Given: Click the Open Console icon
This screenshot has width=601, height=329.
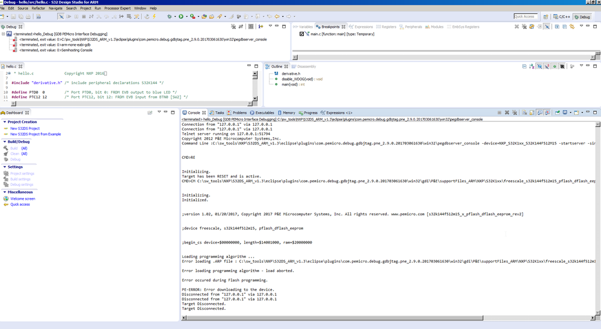Looking at the screenshot, I should 576,112.
